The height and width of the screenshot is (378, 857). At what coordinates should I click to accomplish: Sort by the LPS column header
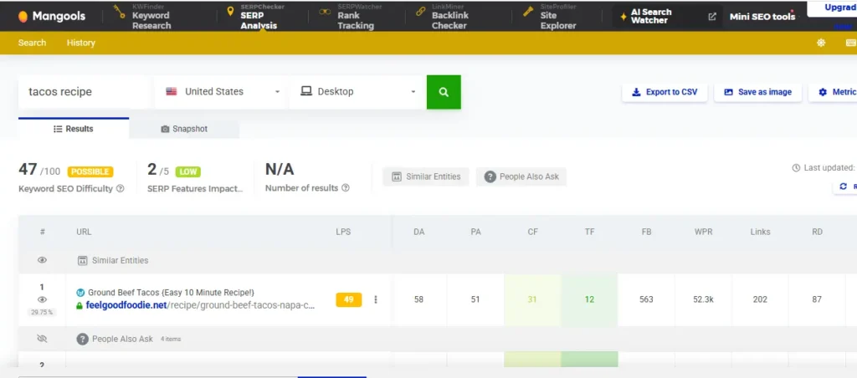tap(343, 232)
